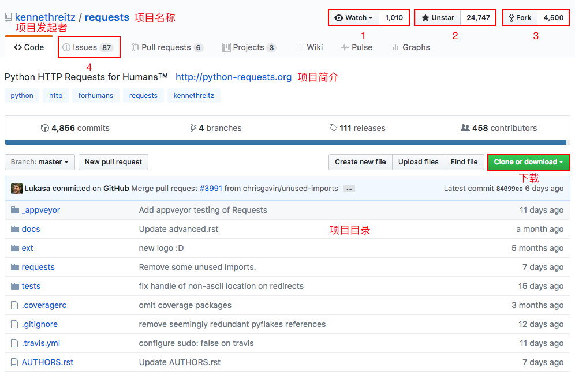This screenshot has width=575, height=372.
Task: Select the python topic tag
Action: click(22, 95)
